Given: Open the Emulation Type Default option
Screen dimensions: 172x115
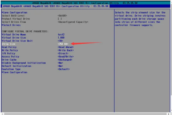Looking at the screenshot, I should [x=64, y=69].
